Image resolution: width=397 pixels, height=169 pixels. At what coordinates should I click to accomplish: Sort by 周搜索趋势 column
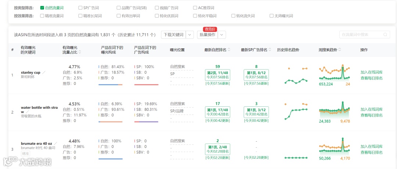(x=340, y=50)
